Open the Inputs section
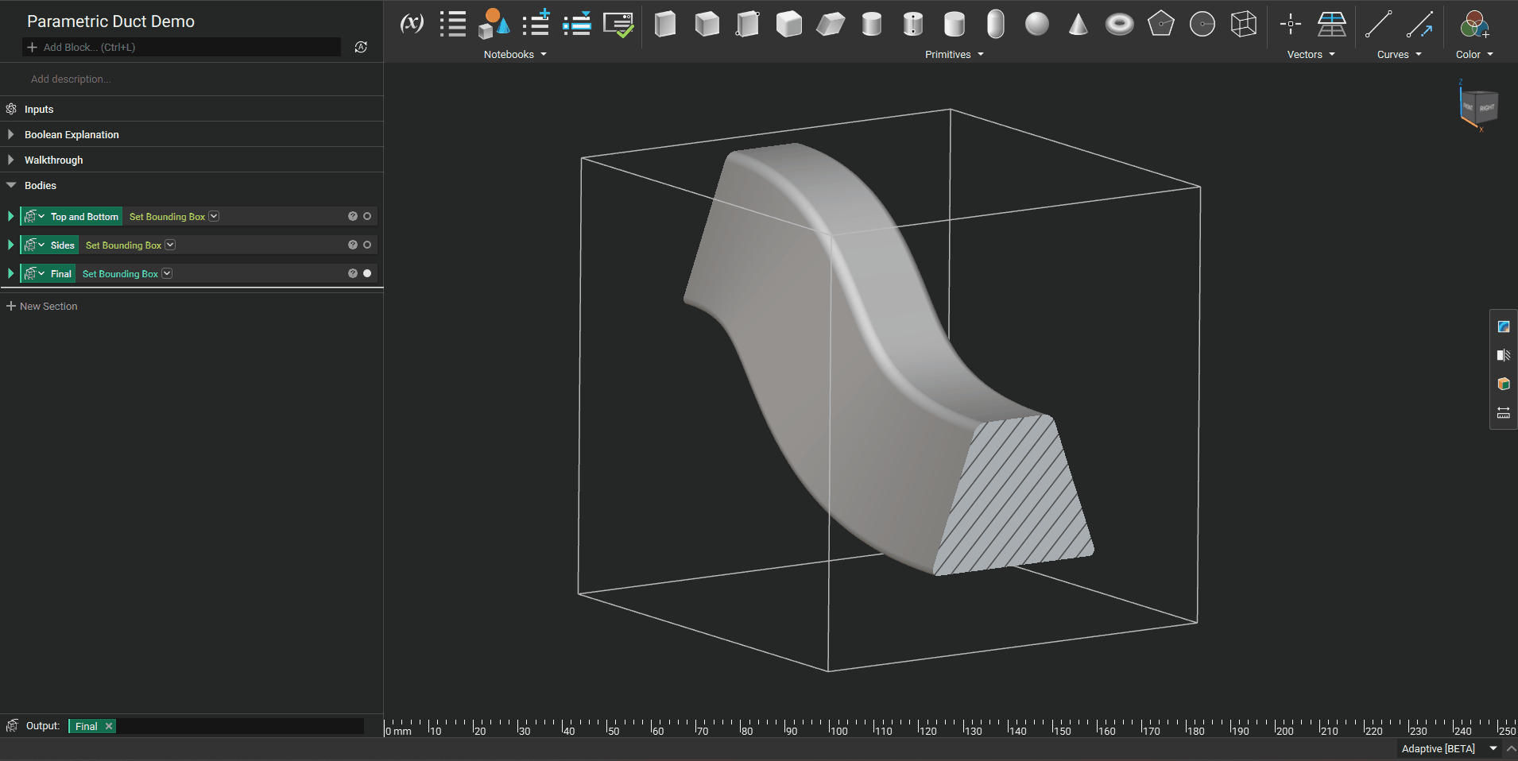Screen dimensions: 1518x761 (x=39, y=109)
